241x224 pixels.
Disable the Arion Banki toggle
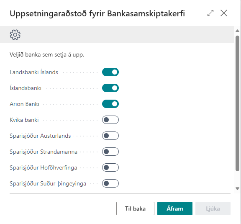110,104
